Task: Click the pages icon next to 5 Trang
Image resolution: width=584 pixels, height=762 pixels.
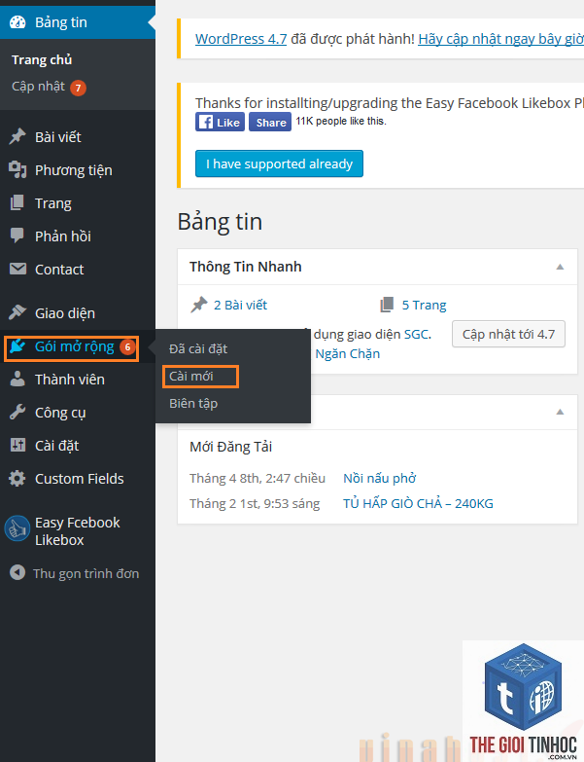Action: (387, 305)
